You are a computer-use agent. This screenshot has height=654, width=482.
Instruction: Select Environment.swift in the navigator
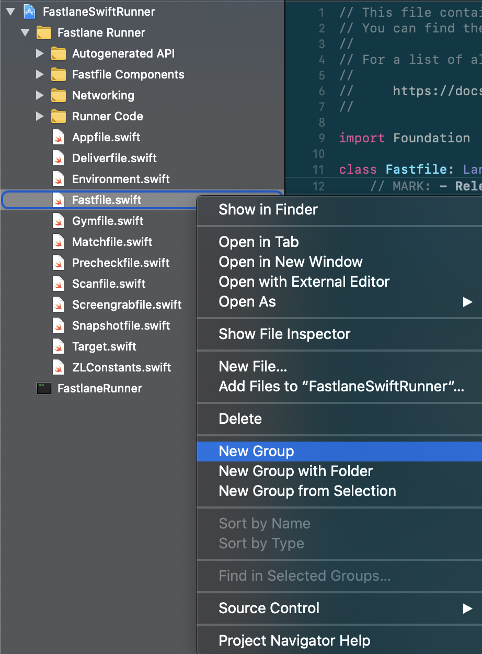tap(121, 179)
